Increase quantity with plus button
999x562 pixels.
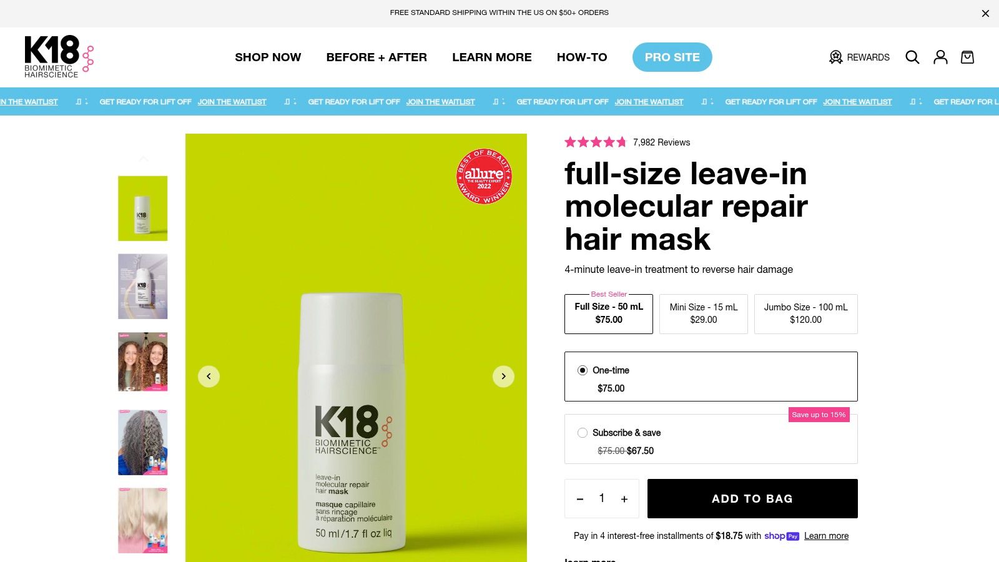click(x=624, y=499)
